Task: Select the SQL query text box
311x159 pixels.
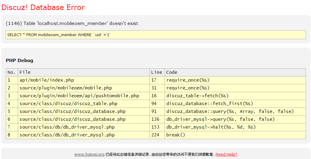Action: coord(156,35)
